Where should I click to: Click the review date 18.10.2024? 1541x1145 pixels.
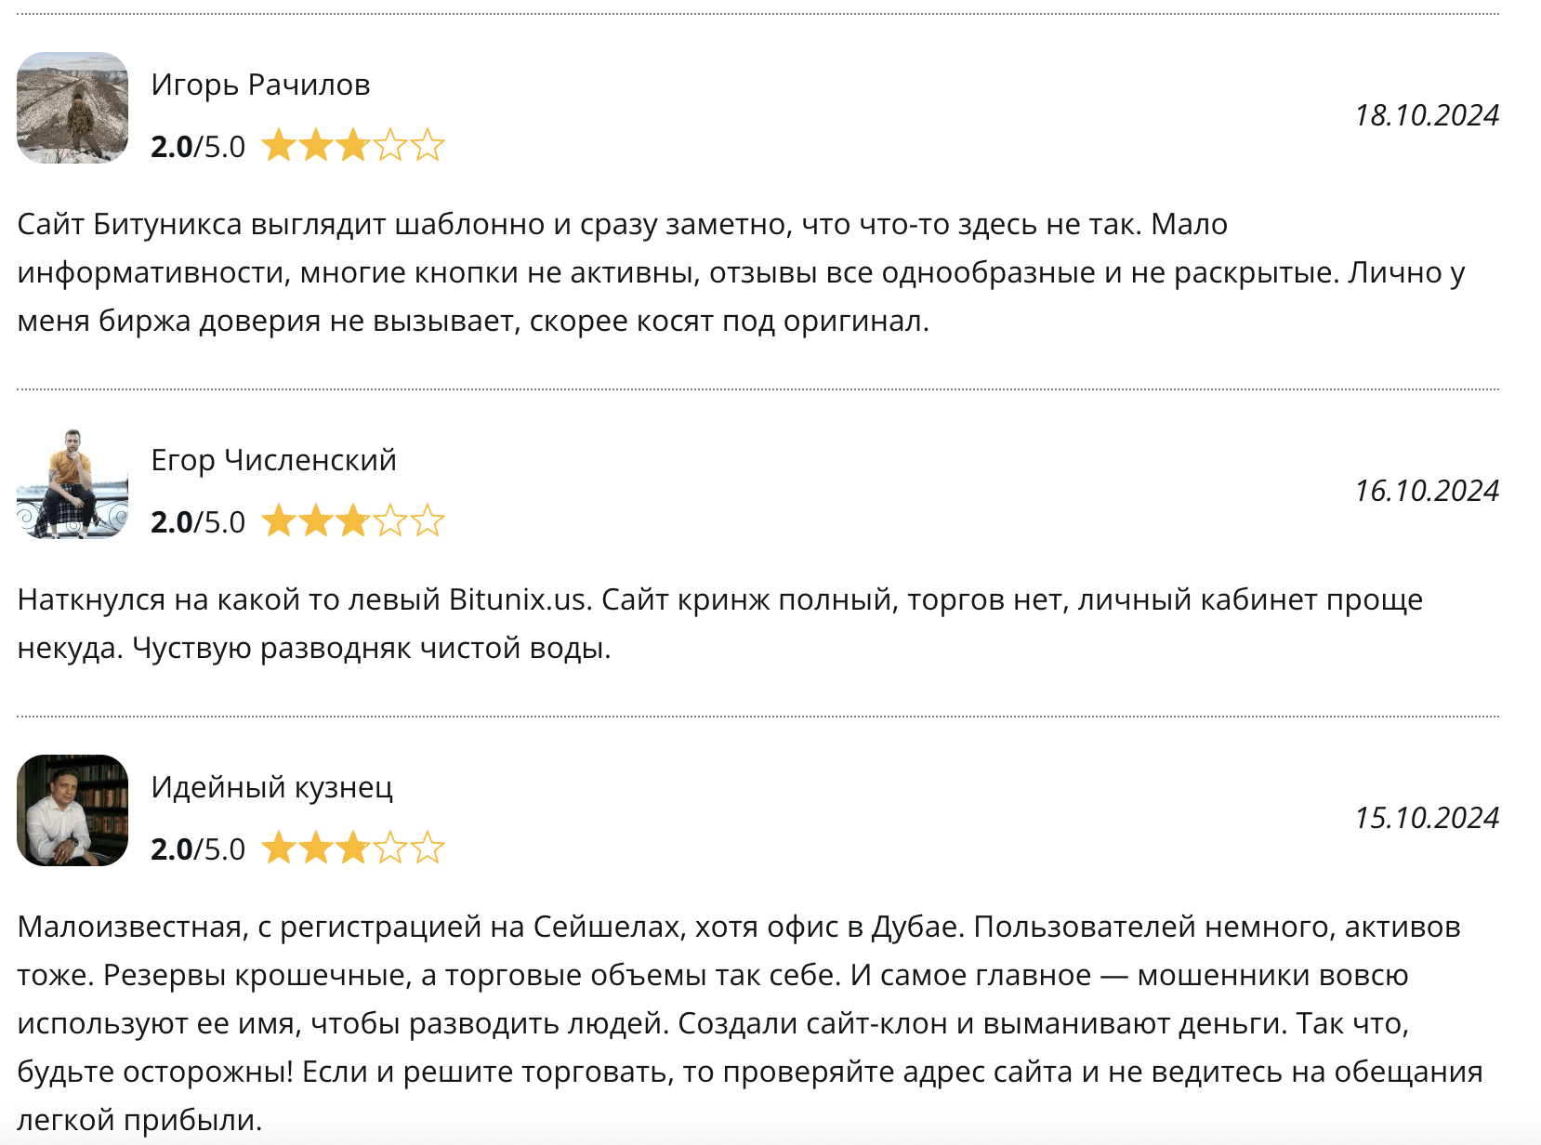(1427, 115)
